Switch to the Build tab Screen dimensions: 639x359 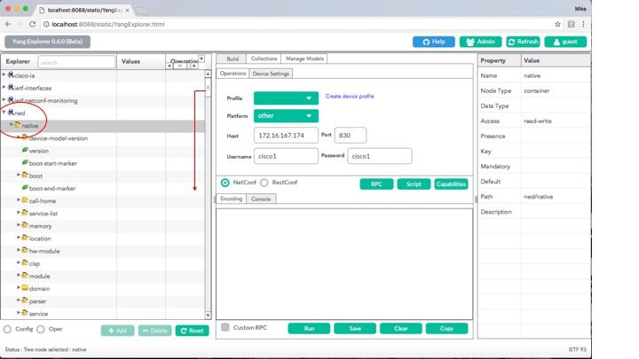[233, 59]
